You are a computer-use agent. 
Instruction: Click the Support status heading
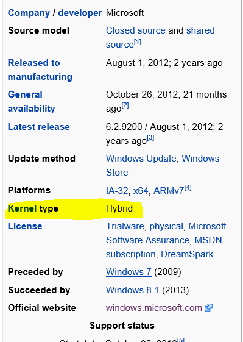coord(122,326)
